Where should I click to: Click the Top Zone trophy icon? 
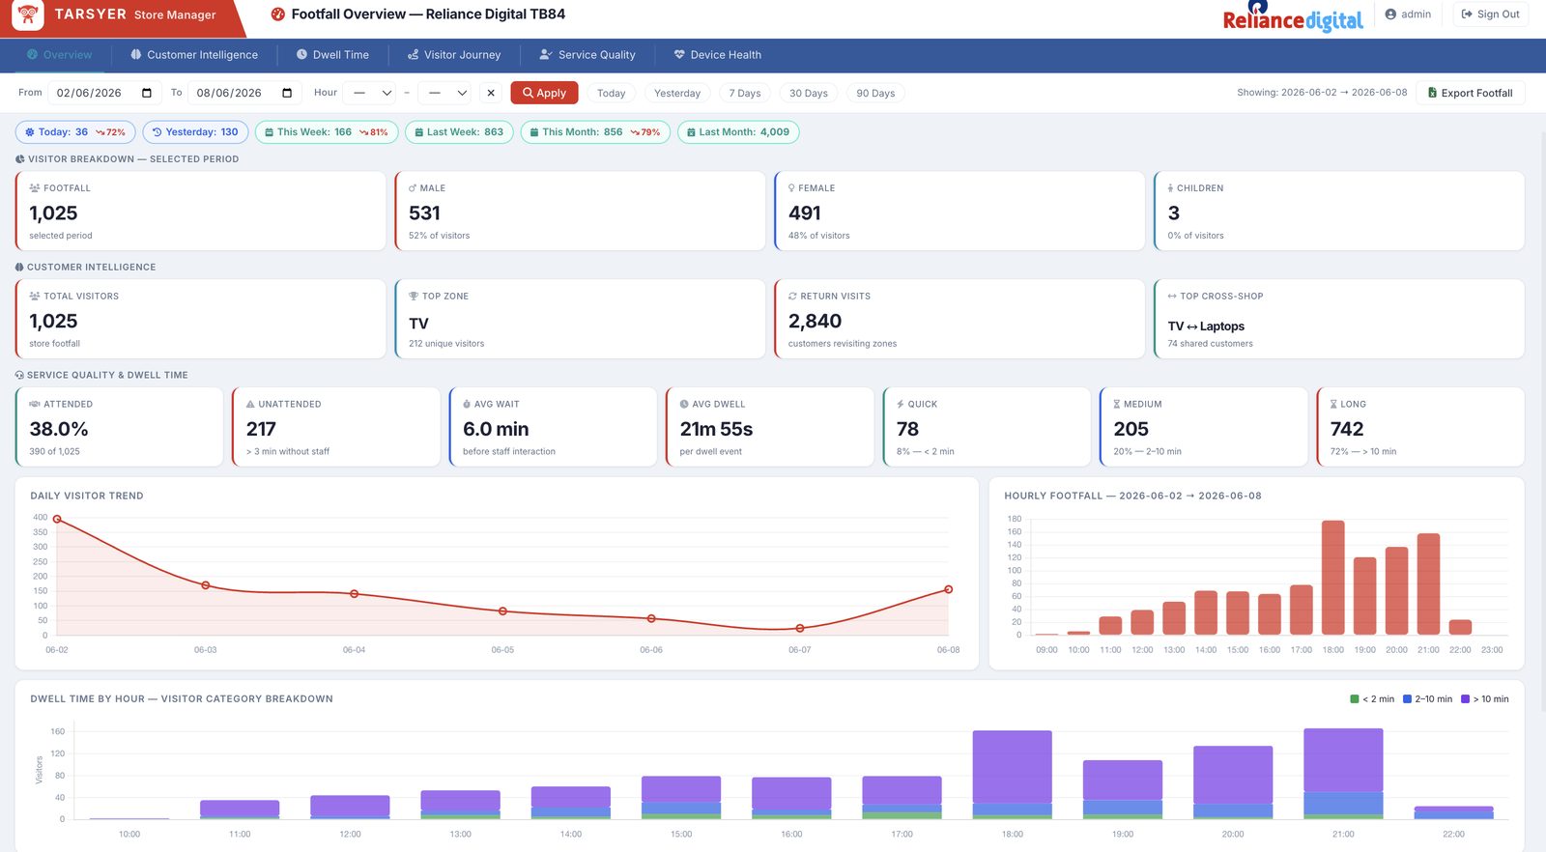[x=414, y=297]
